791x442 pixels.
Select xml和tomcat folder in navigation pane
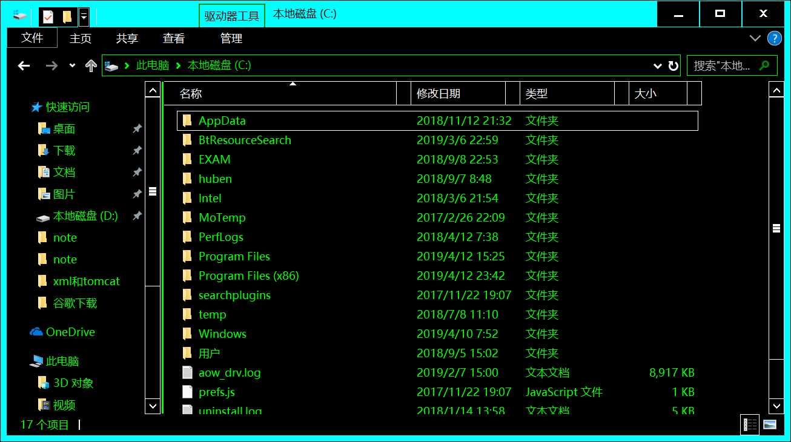point(78,282)
